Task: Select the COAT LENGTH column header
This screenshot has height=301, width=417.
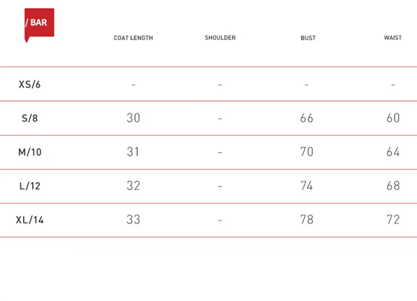Action: click(x=133, y=38)
